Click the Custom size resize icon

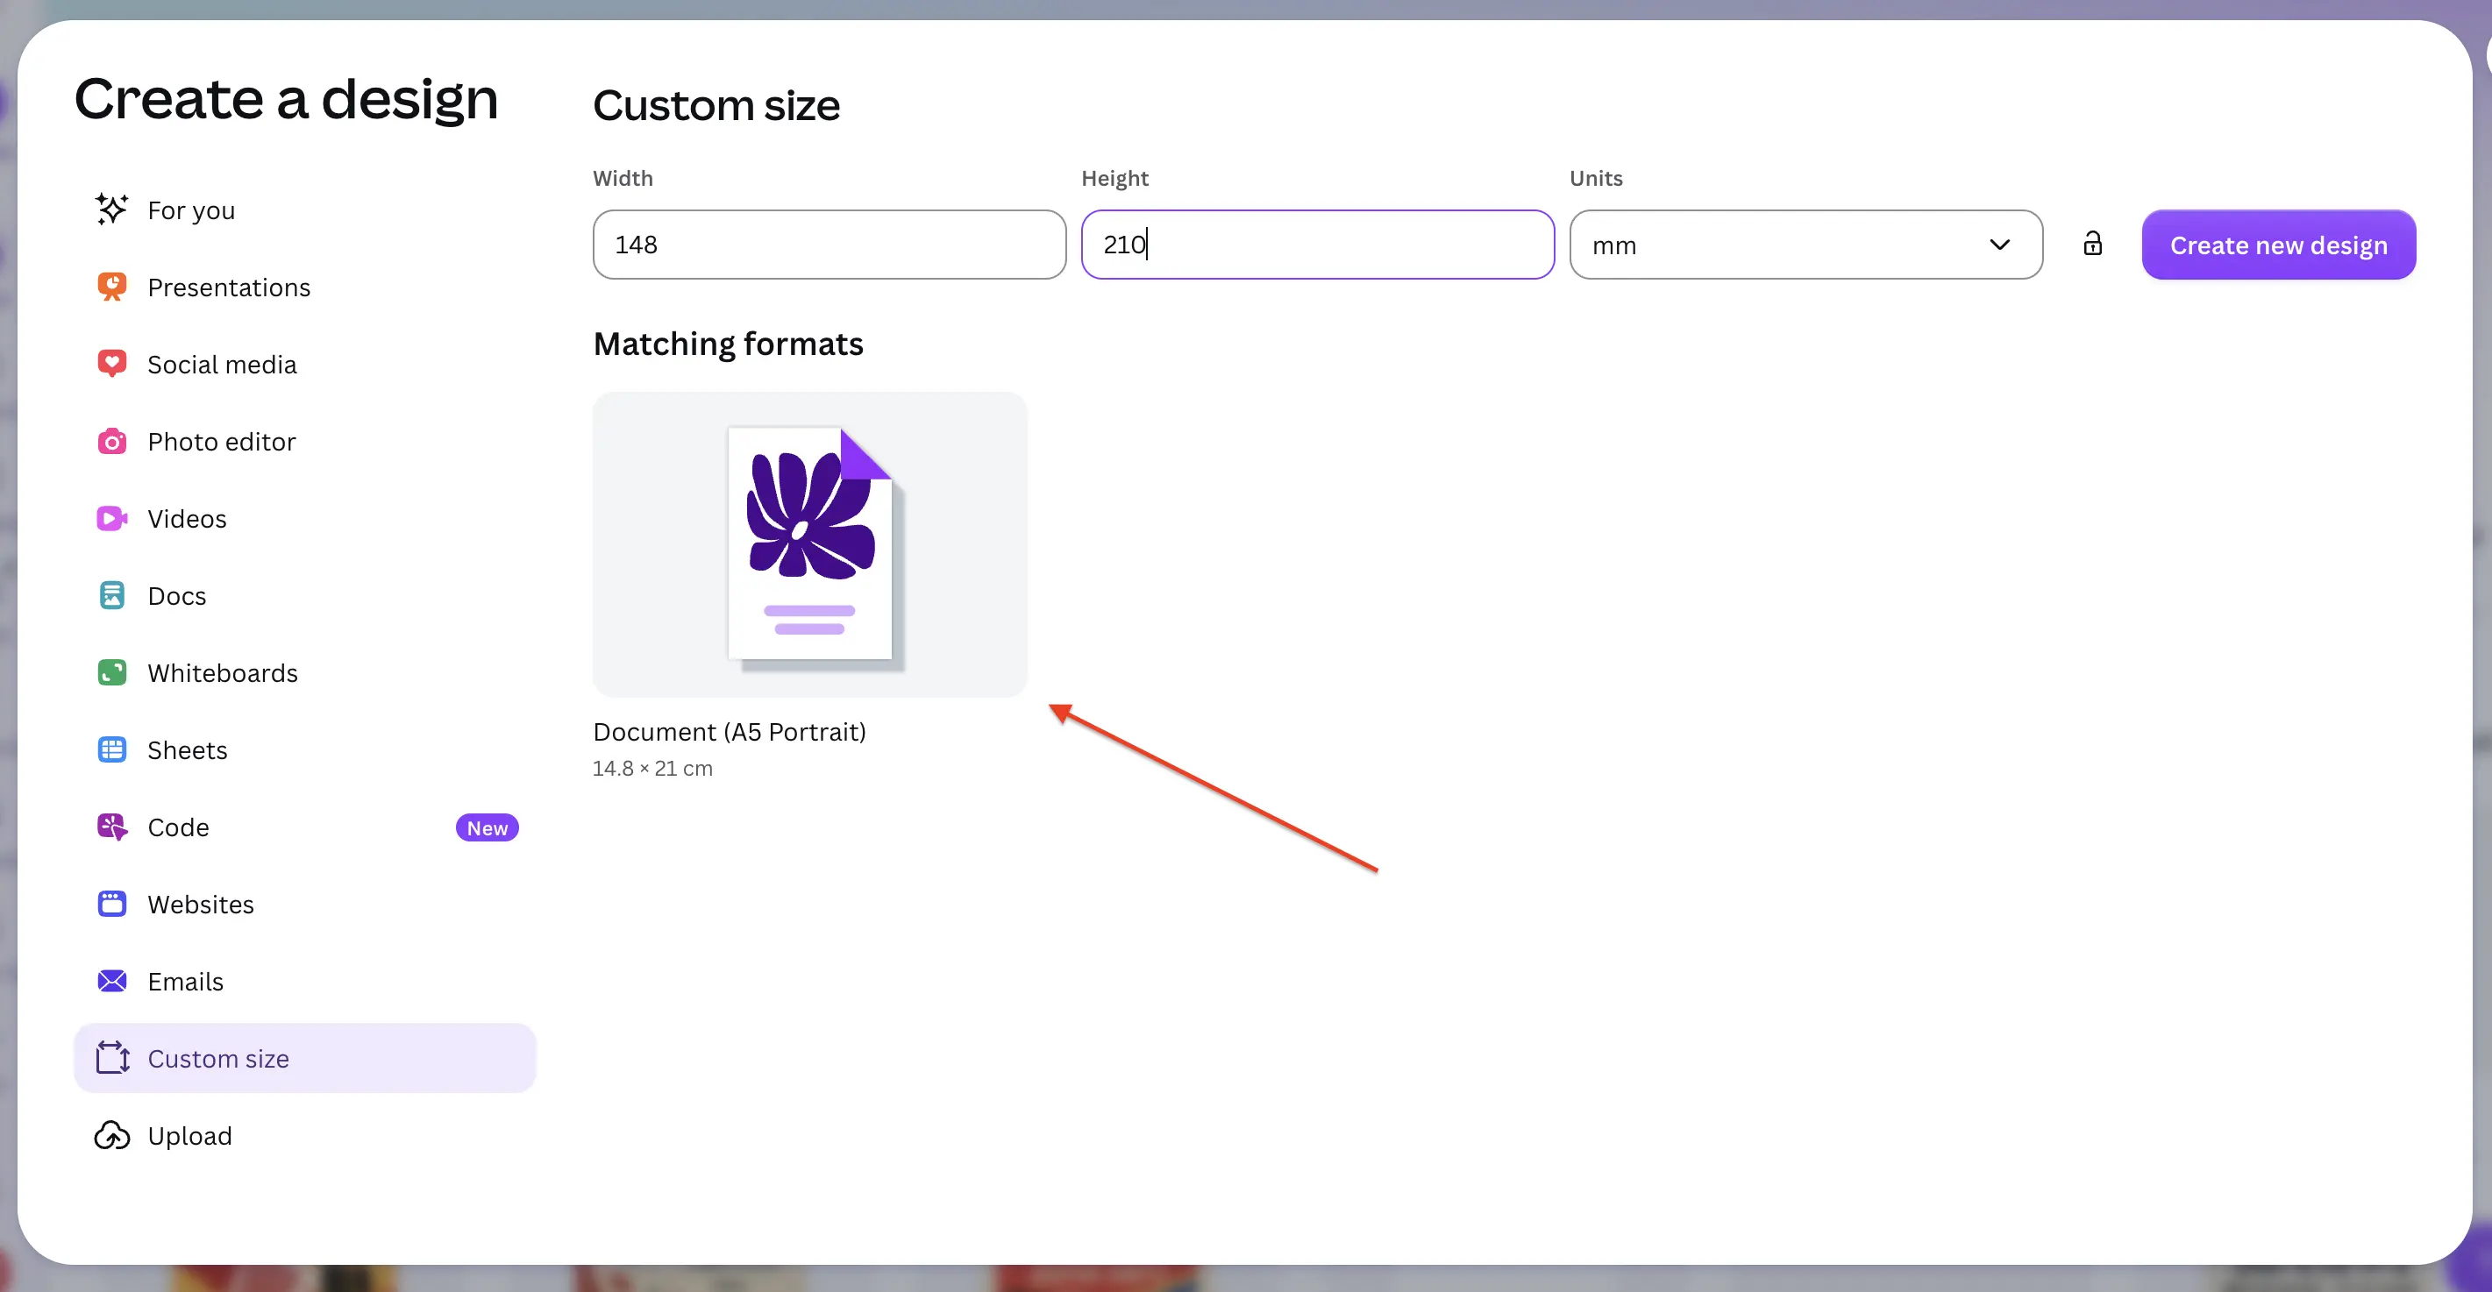tap(112, 1058)
